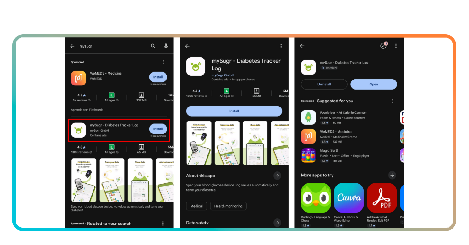Screen dimensions: 469x245
Task: Click the microphone voice search icon
Action: coord(166,46)
